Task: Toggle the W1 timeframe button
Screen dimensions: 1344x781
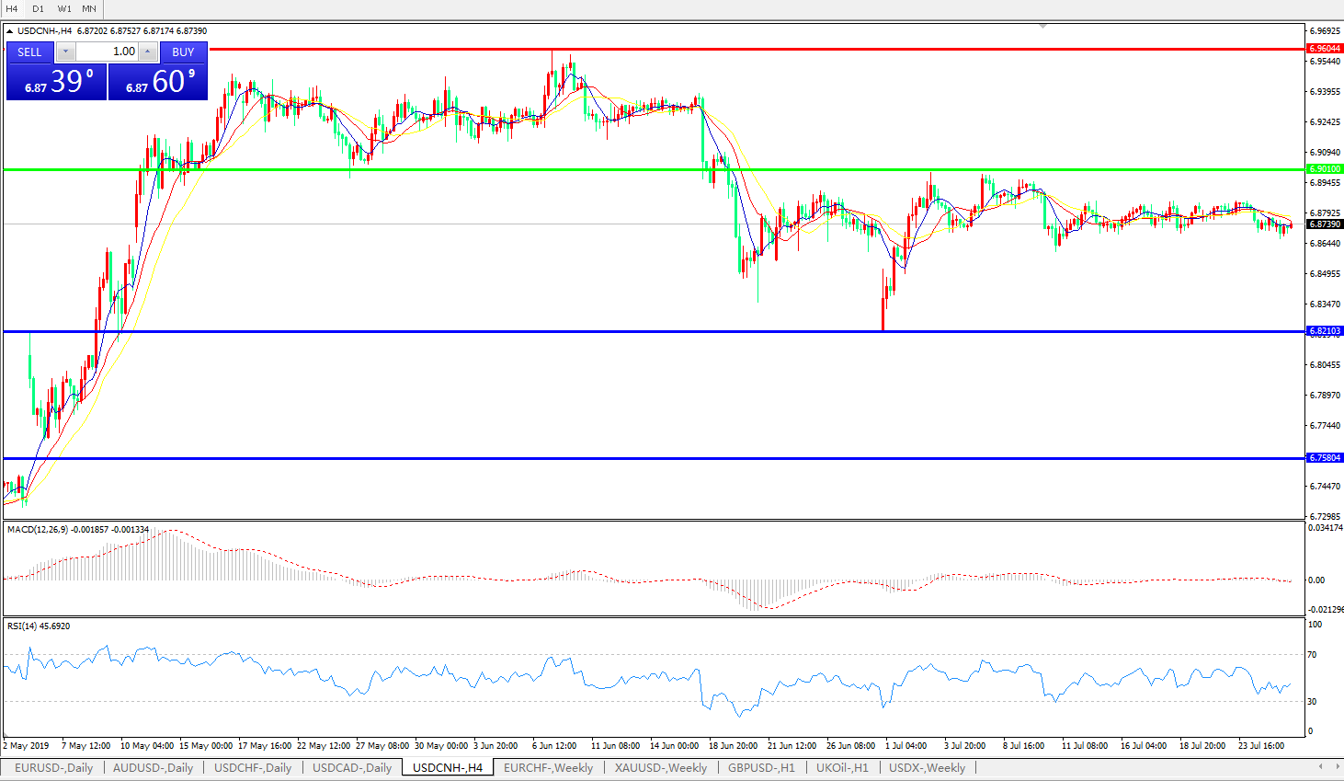Action: click(63, 9)
